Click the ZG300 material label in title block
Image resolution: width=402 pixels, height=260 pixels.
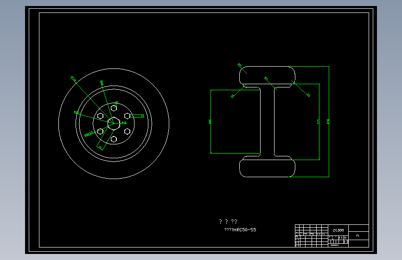pyautogui.click(x=338, y=230)
